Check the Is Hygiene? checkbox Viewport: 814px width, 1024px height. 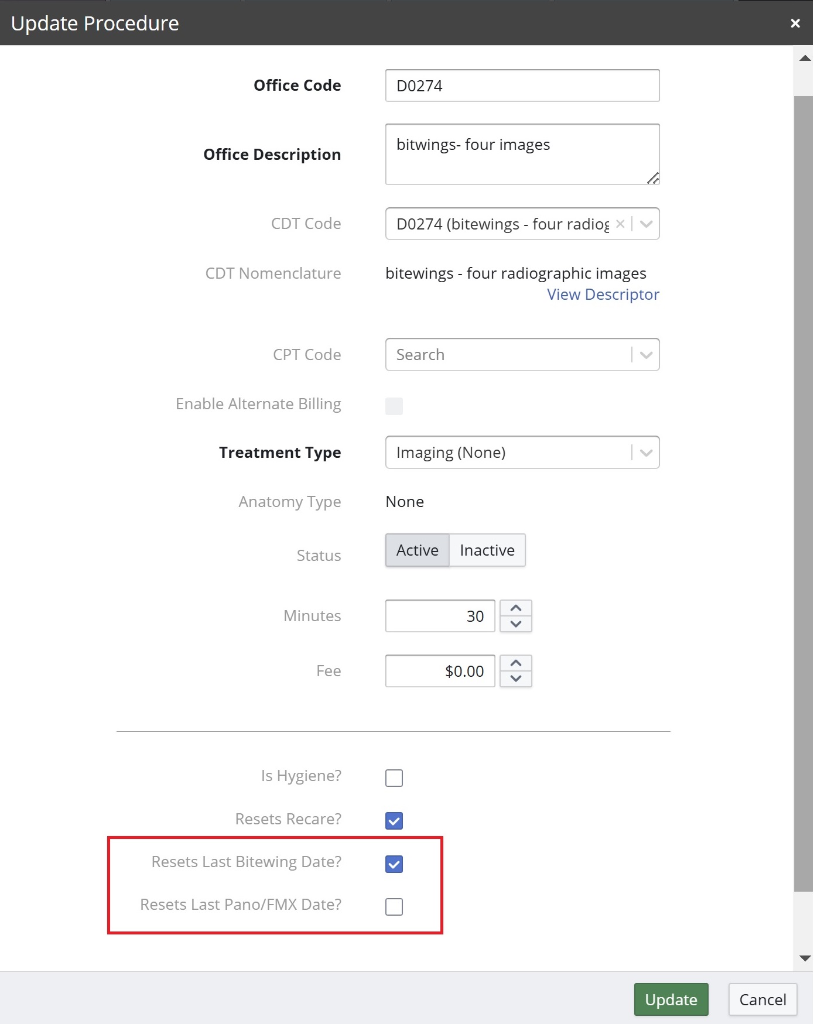coord(394,778)
